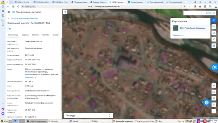This screenshot has width=218, height=123.
Task: Click cadastral number value 04:10:010801:130
Action: (32, 59)
